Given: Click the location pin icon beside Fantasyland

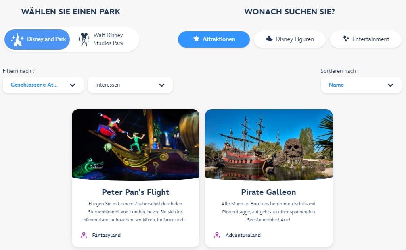Looking at the screenshot, I should [x=84, y=235].
